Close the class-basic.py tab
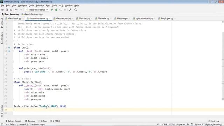This screenshot has height=126, width=224. coord(23,19)
